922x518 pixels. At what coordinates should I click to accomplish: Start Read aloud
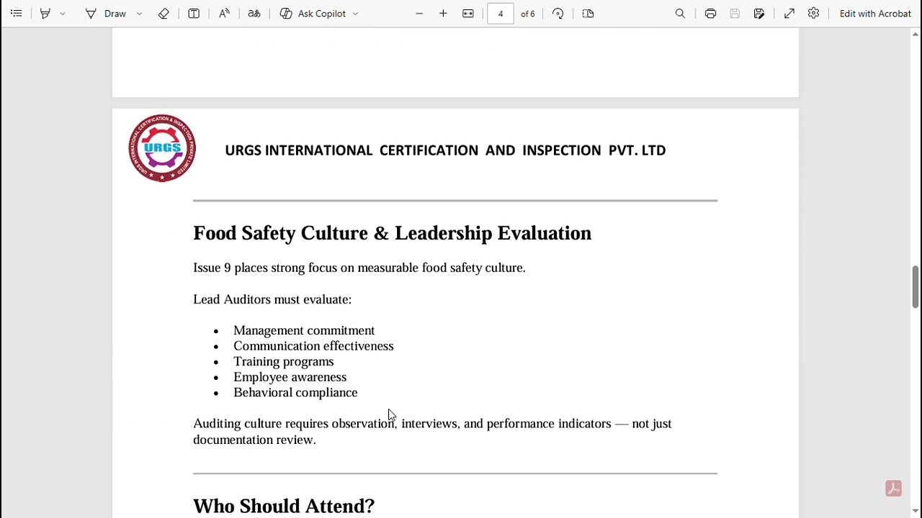(x=224, y=14)
